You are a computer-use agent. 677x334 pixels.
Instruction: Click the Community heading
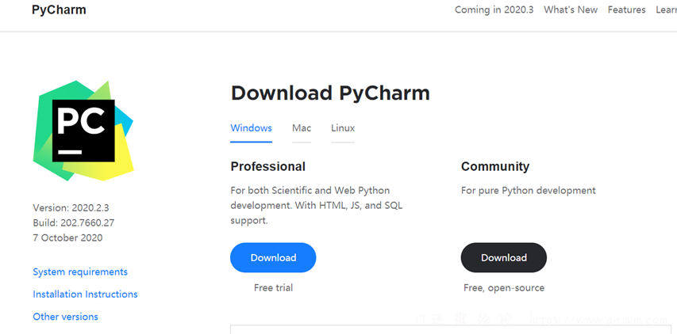495,166
